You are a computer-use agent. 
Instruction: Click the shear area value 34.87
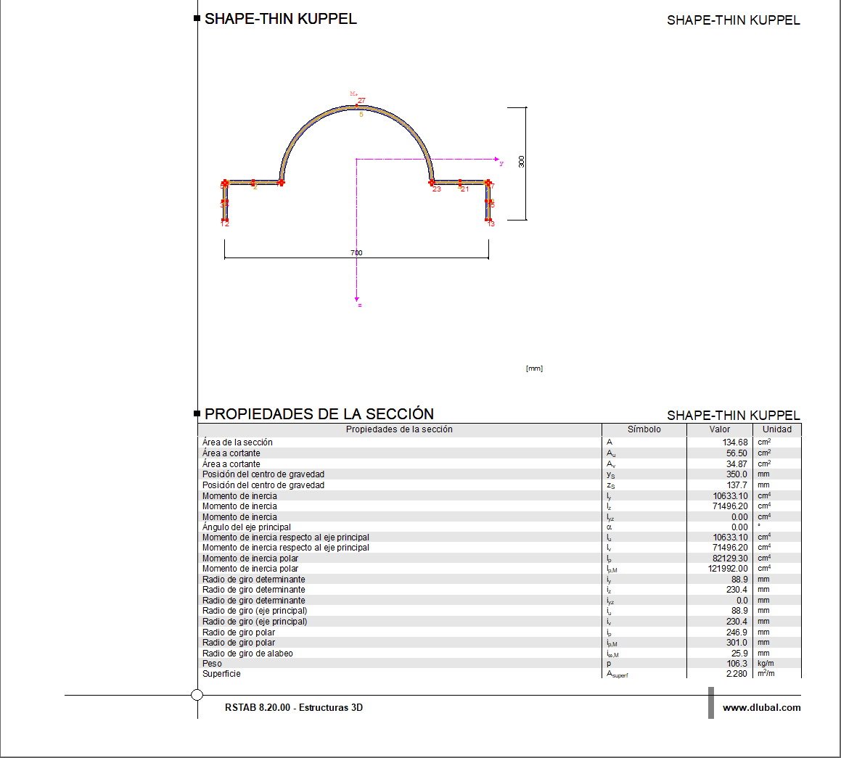point(737,464)
